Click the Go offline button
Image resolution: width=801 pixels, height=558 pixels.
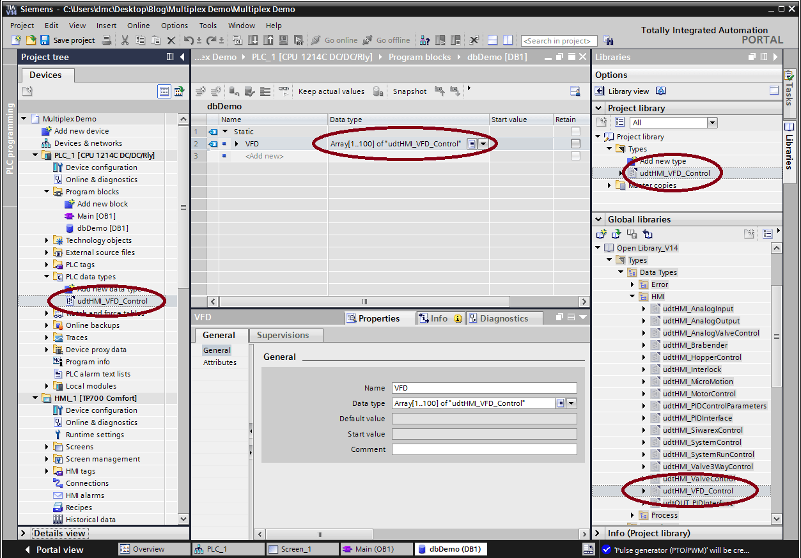click(386, 40)
